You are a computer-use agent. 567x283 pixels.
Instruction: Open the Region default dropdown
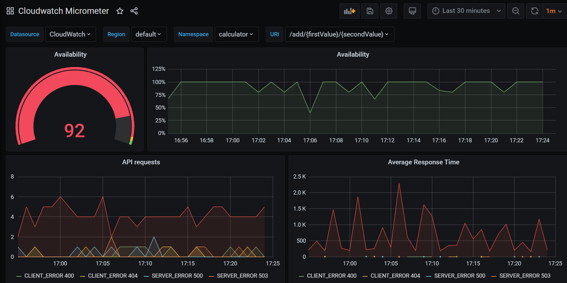coord(149,34)
